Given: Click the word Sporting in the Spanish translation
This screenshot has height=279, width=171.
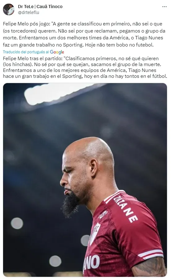Looking at the screenshot, I should tap(72, 76).
